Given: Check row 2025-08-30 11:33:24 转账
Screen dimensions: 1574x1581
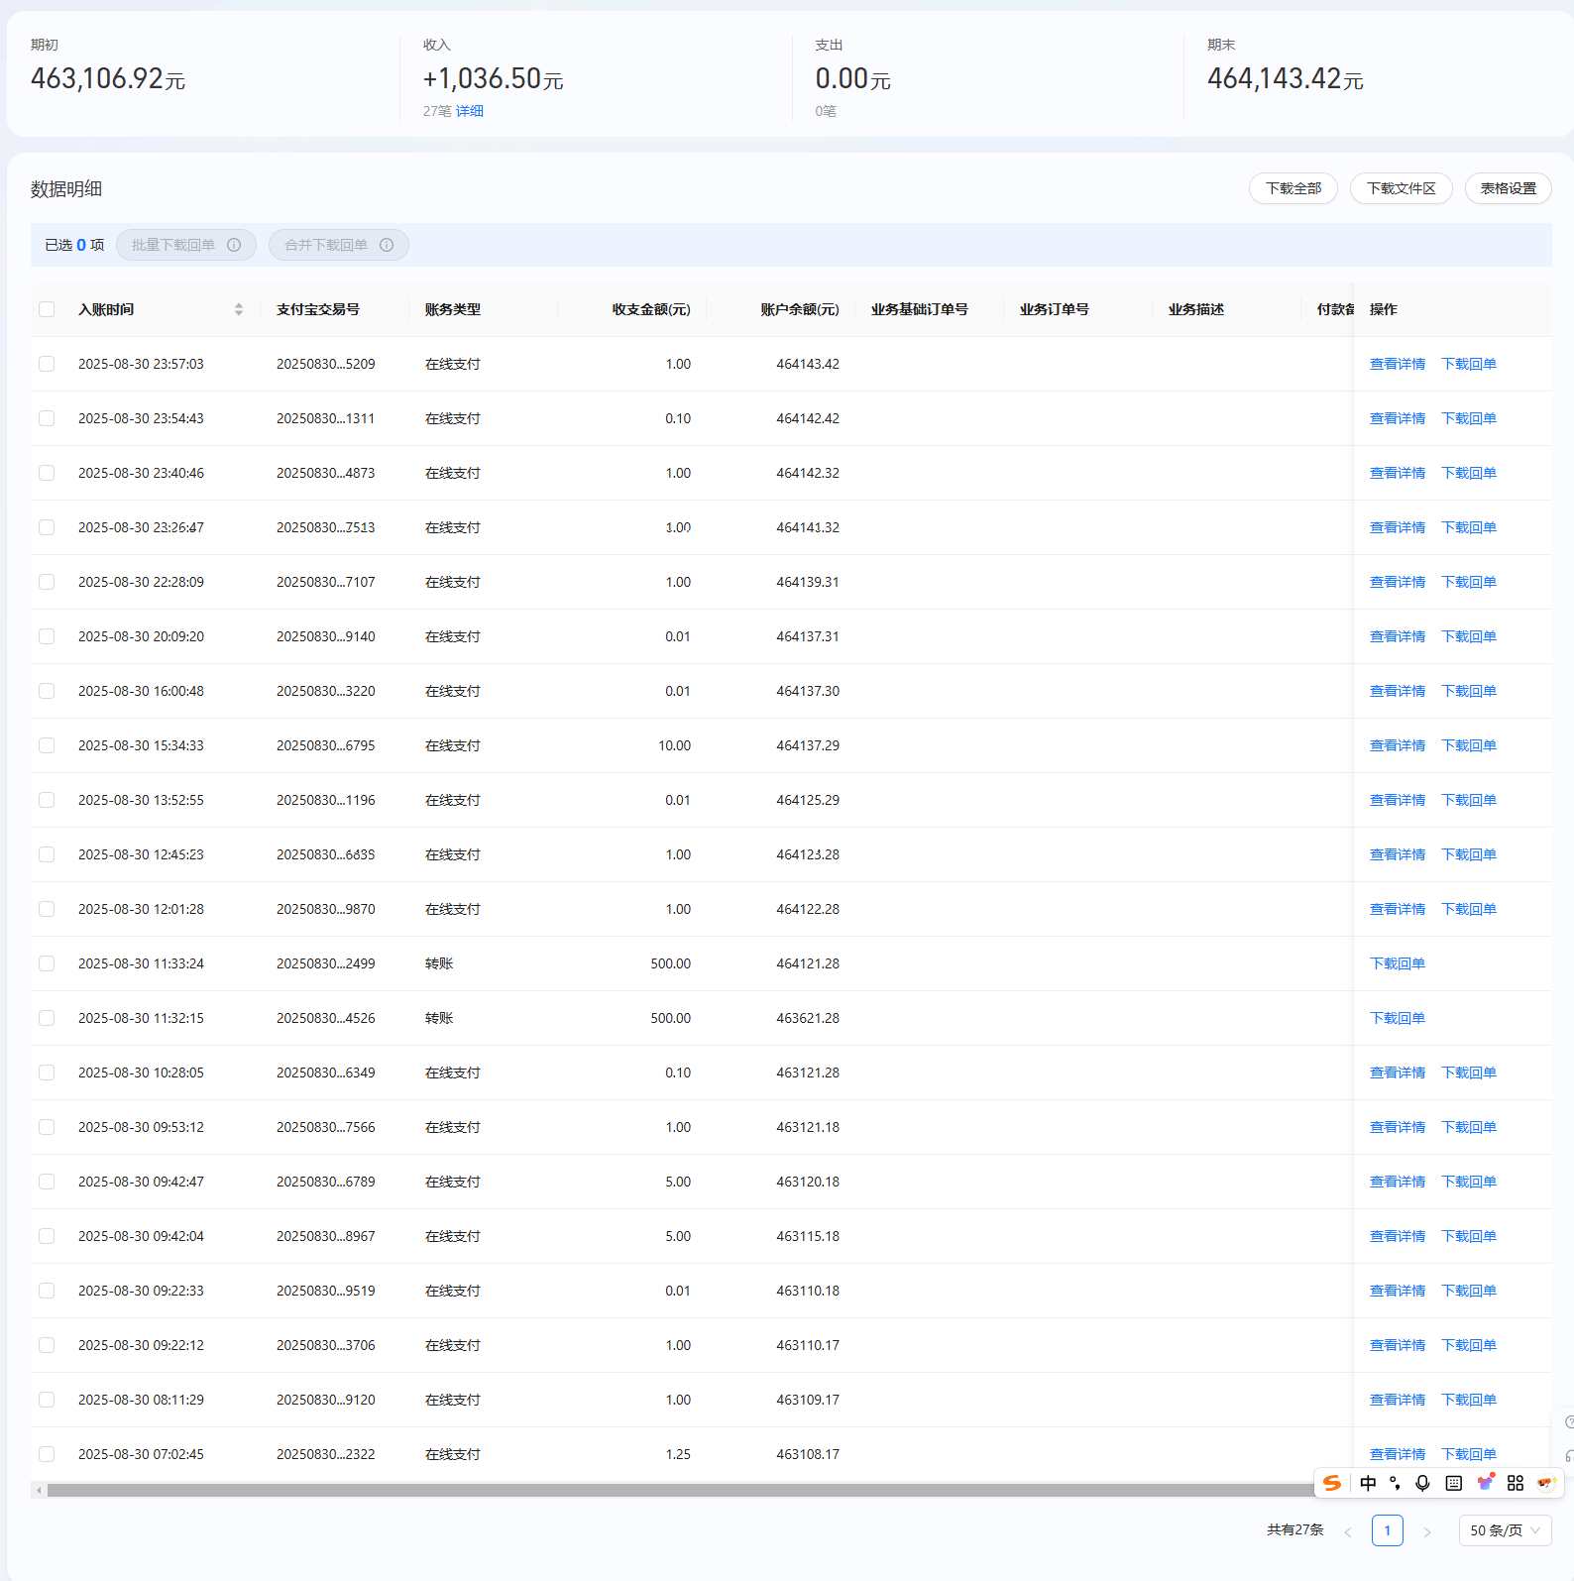Looking at the screenshot, I should (47, 963).
